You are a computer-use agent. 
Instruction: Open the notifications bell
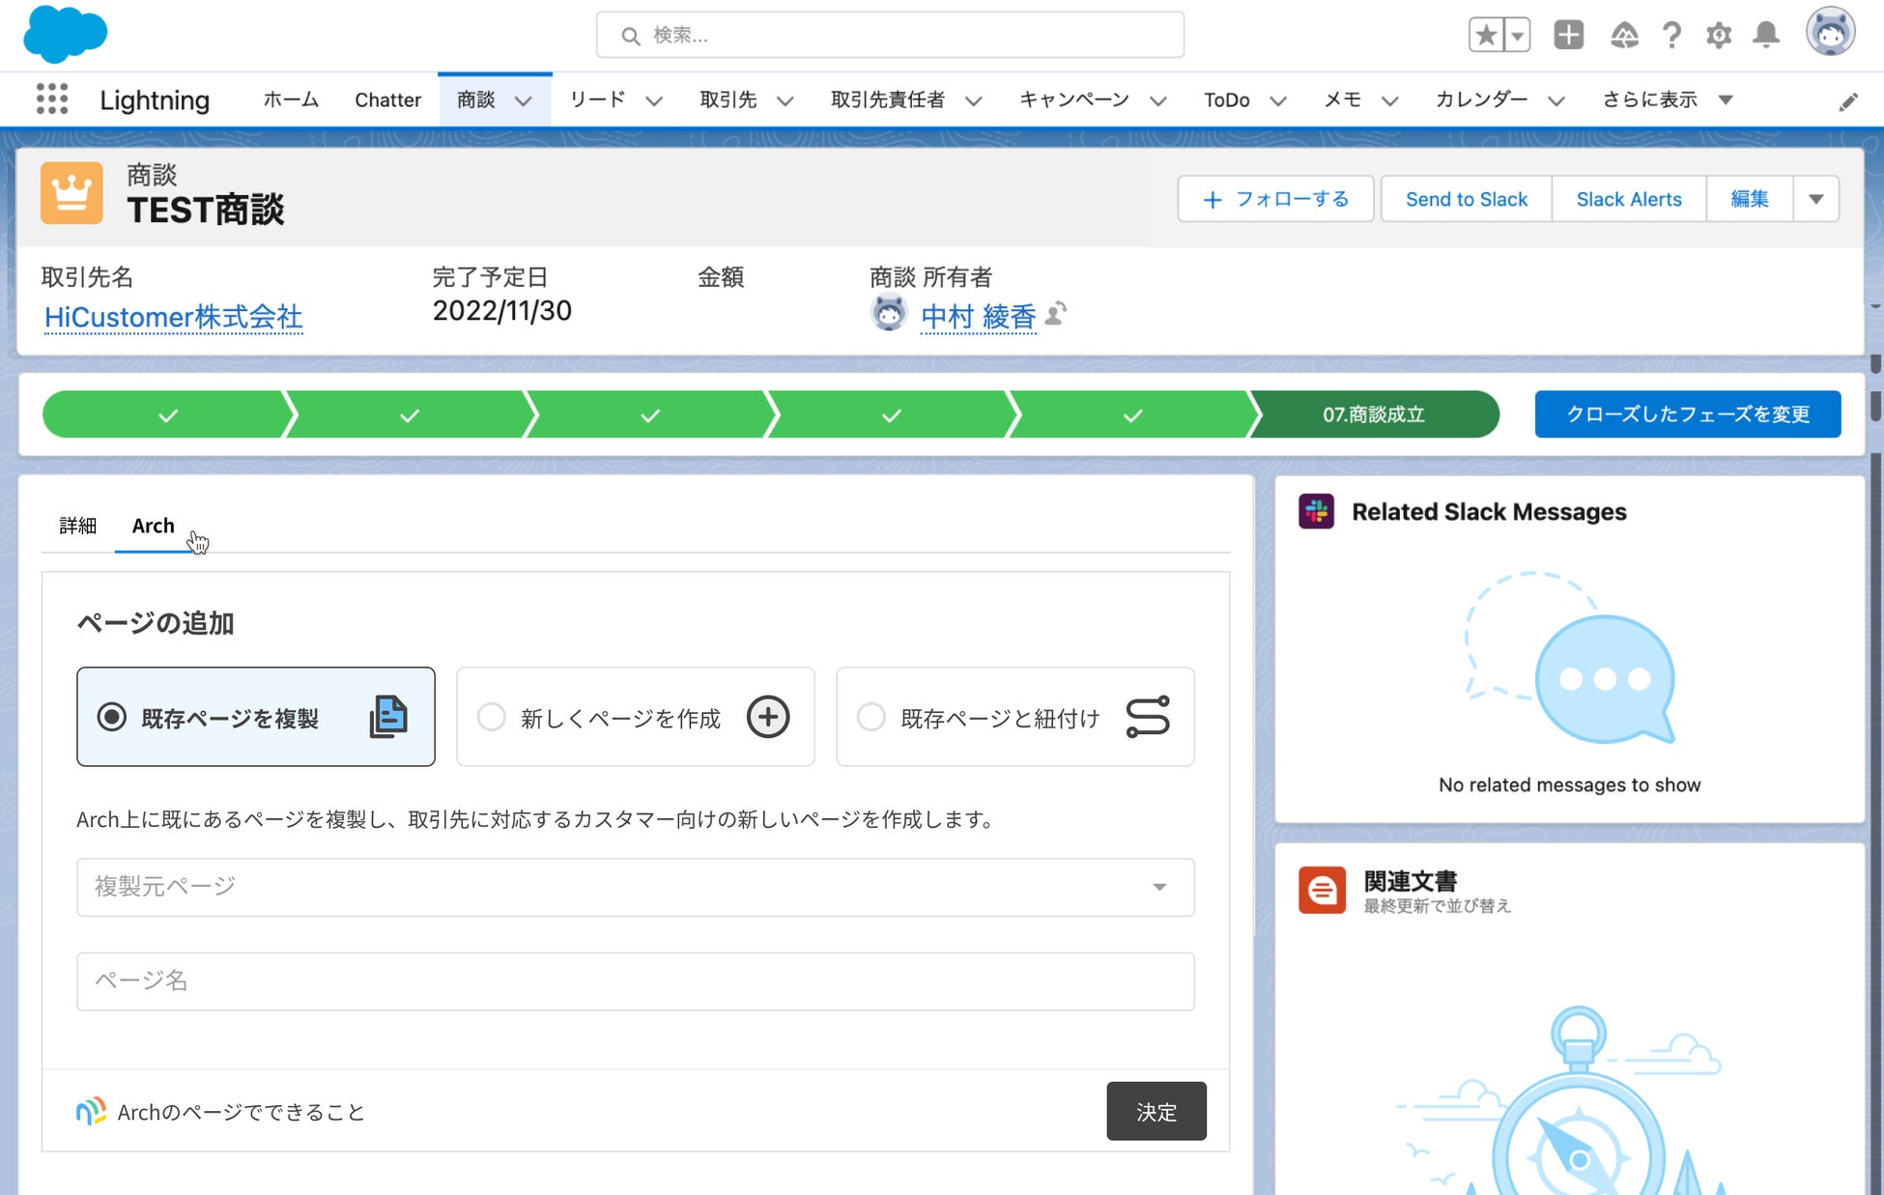[x=1766, y=36]
